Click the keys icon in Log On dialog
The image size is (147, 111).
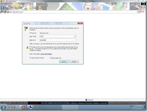pos(26,28)
